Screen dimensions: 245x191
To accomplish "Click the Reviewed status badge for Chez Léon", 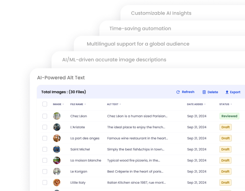I will 229,116.
